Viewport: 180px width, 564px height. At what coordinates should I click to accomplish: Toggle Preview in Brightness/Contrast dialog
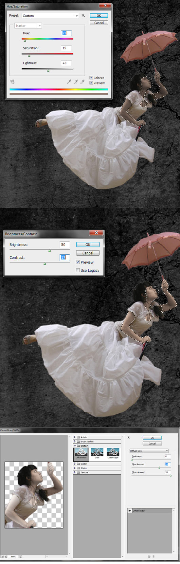pos(78,262)
